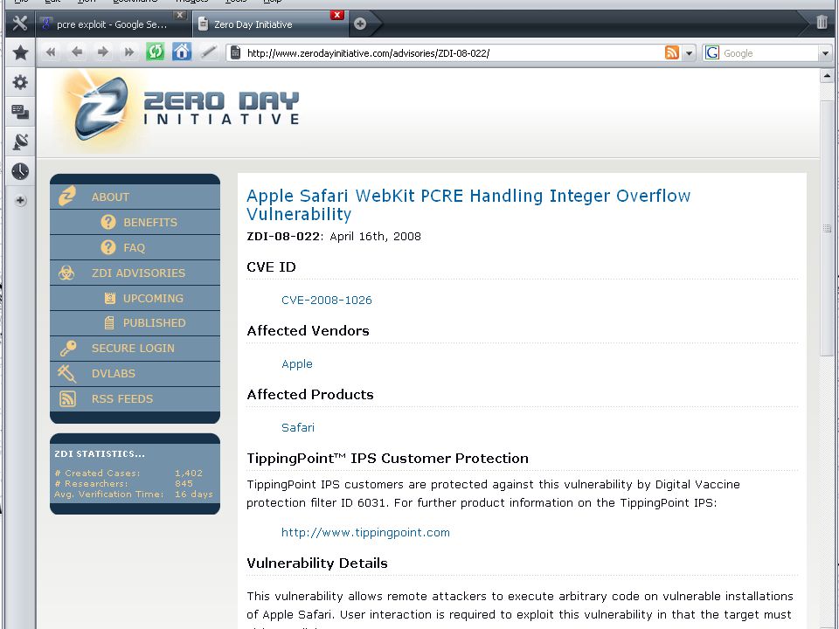Click the Fast Forward button
Screen dimensions: 839x629
pyautogui.click(x=129, y=52)
